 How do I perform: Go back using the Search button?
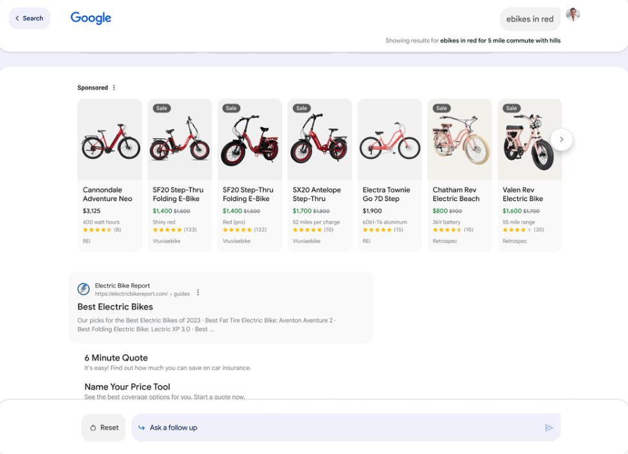pyautogui.click(x=29, y=18)
